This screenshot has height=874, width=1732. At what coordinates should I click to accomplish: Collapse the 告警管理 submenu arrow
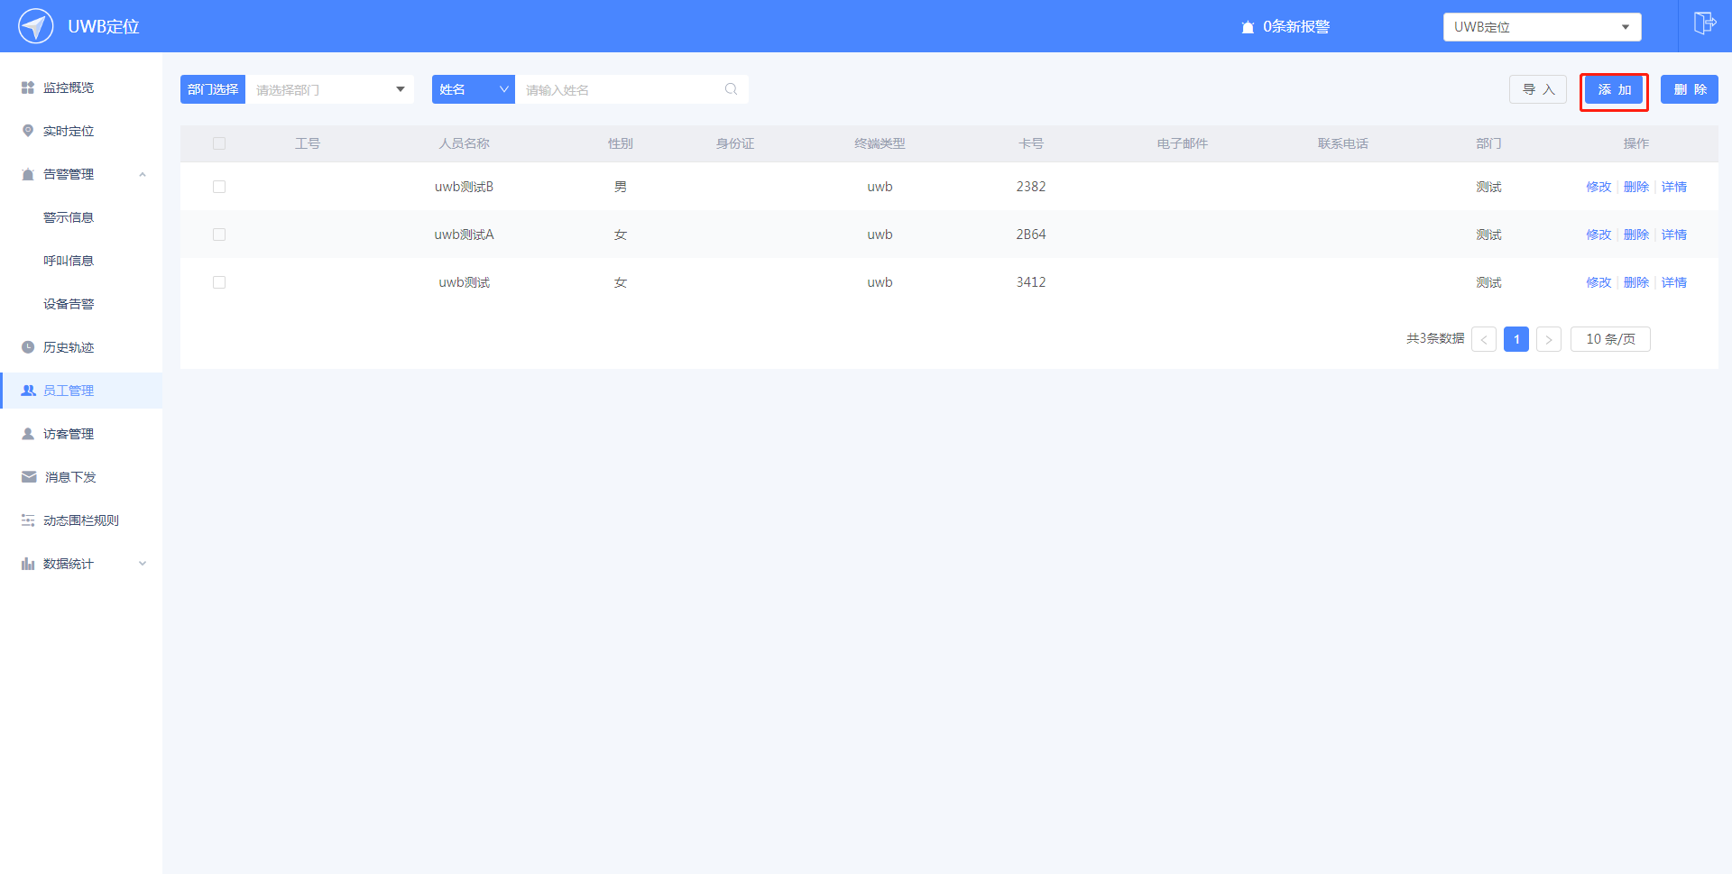(x=143, y=174)
